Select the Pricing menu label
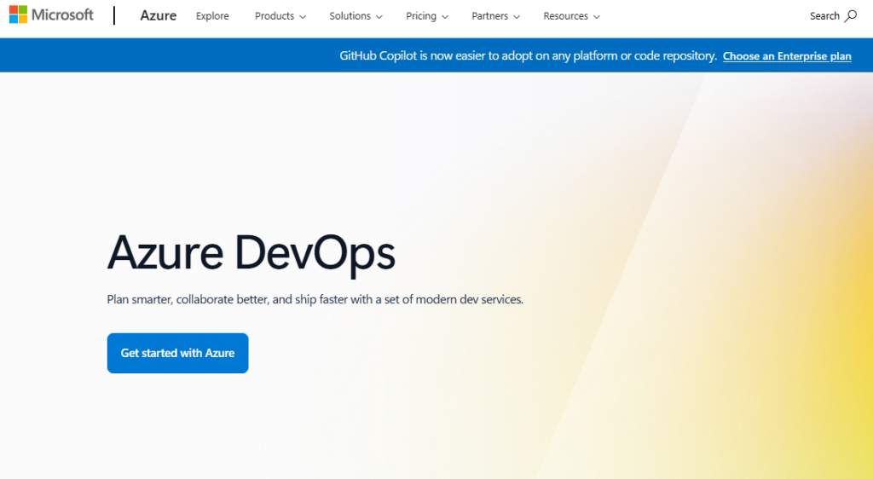 click(421, 16)
